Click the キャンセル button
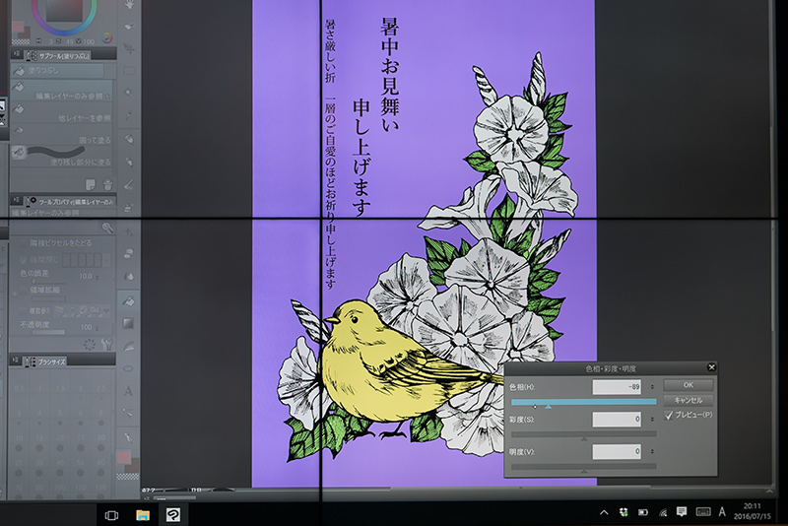The image size is (788, 526). pyautogui.click(x=688, y=400)
